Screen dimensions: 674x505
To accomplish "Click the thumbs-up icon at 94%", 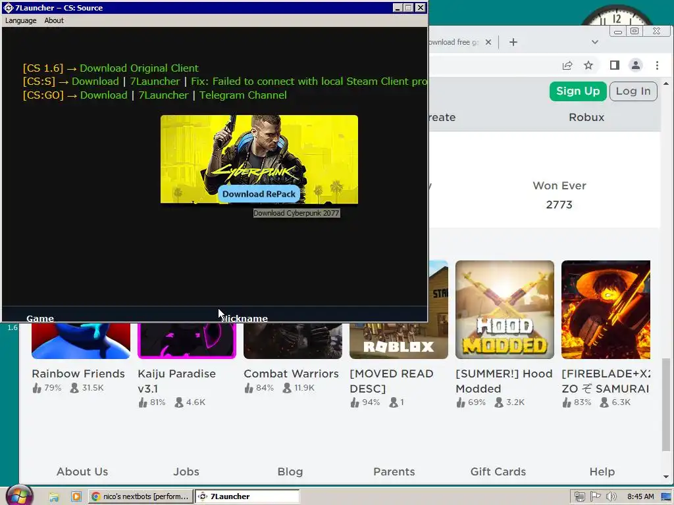I will click(355, 403).
